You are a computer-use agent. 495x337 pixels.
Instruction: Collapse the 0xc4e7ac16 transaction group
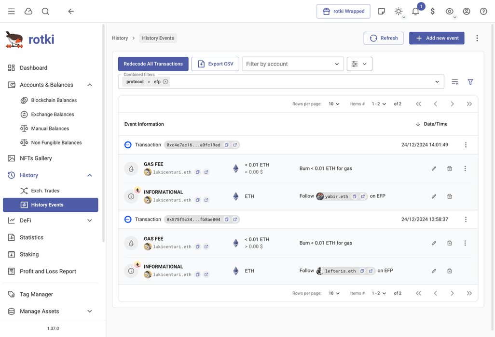[128, 145]
